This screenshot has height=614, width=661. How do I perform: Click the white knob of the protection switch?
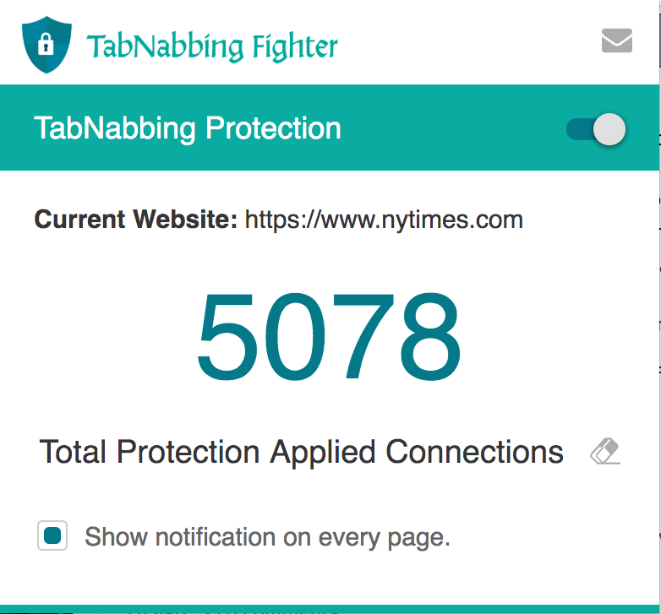point(609,129)
